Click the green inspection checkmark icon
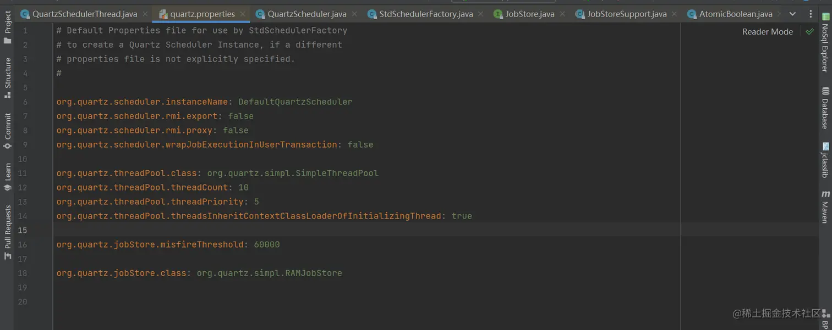 point(809,32)
